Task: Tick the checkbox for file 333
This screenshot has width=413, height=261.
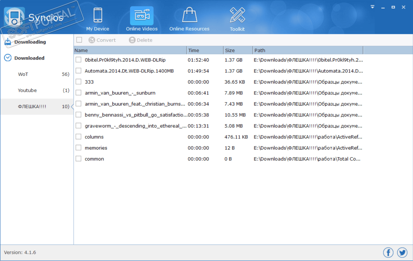Action: [x=78, y=82]
